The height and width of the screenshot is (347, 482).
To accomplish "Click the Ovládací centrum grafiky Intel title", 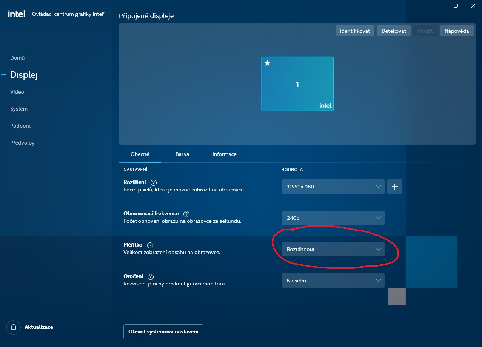I will (x=69, y=14).
